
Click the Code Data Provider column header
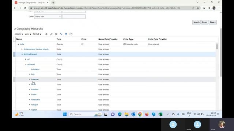click(157, 39)
